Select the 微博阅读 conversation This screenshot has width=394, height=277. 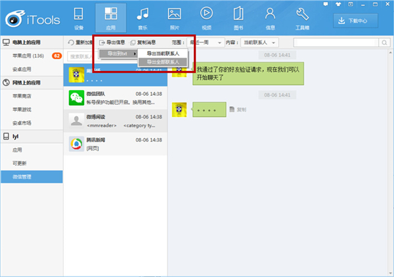click(116, 121)
